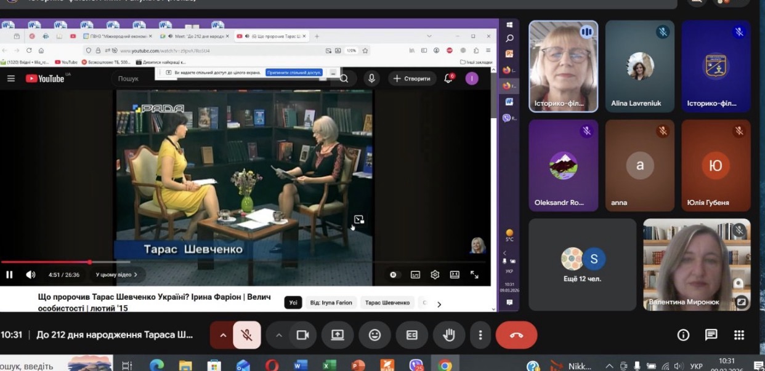Switch to the Meet browser tab

193,36
